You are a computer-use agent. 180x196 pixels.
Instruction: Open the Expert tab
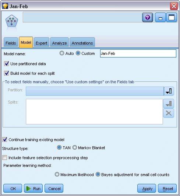42,42
